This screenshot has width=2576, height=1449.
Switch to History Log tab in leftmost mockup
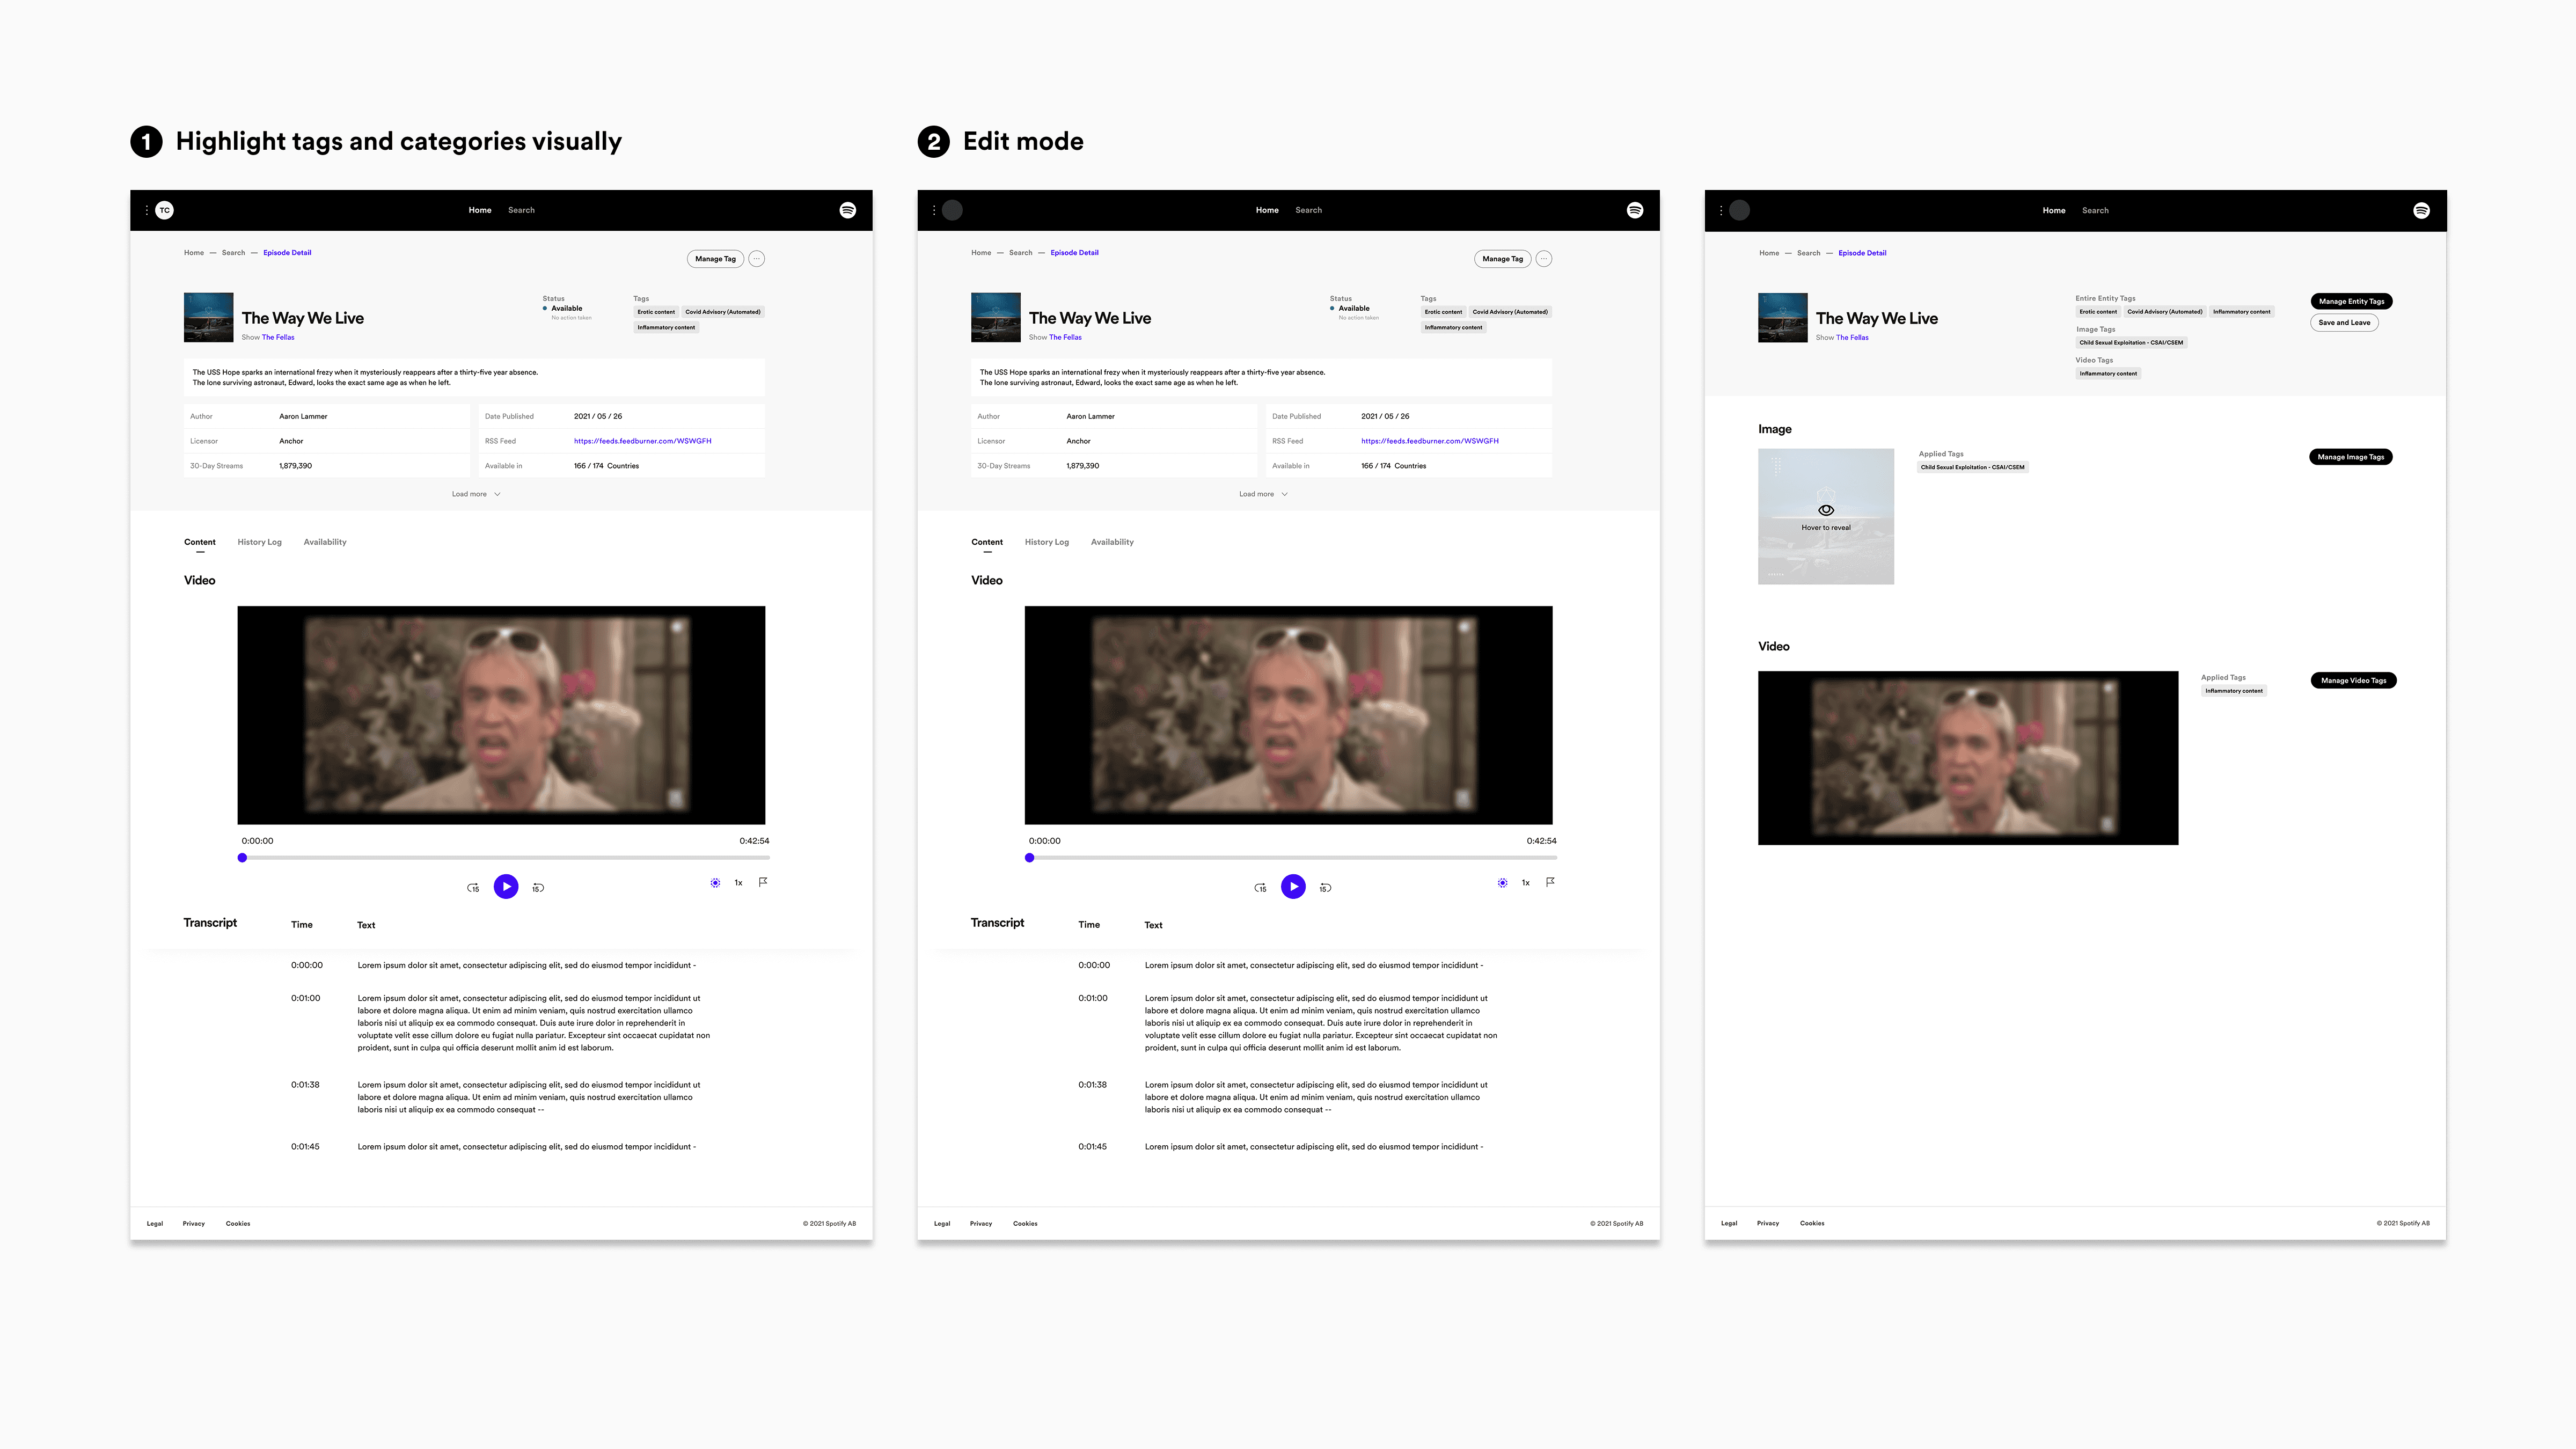[x=259, y=542]
